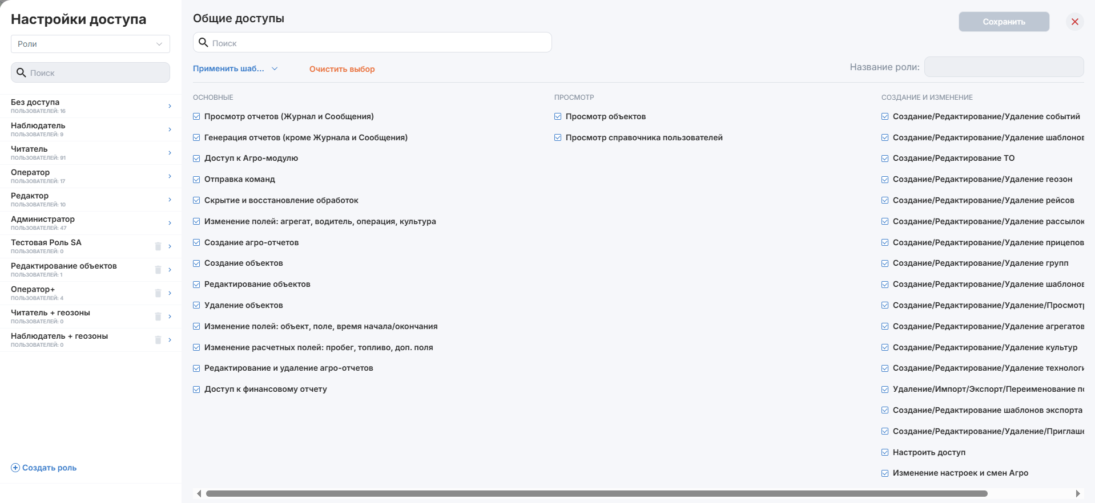Click the plus icon beside Создать роль
This screenshot has height=503, width=1095.
15,468
